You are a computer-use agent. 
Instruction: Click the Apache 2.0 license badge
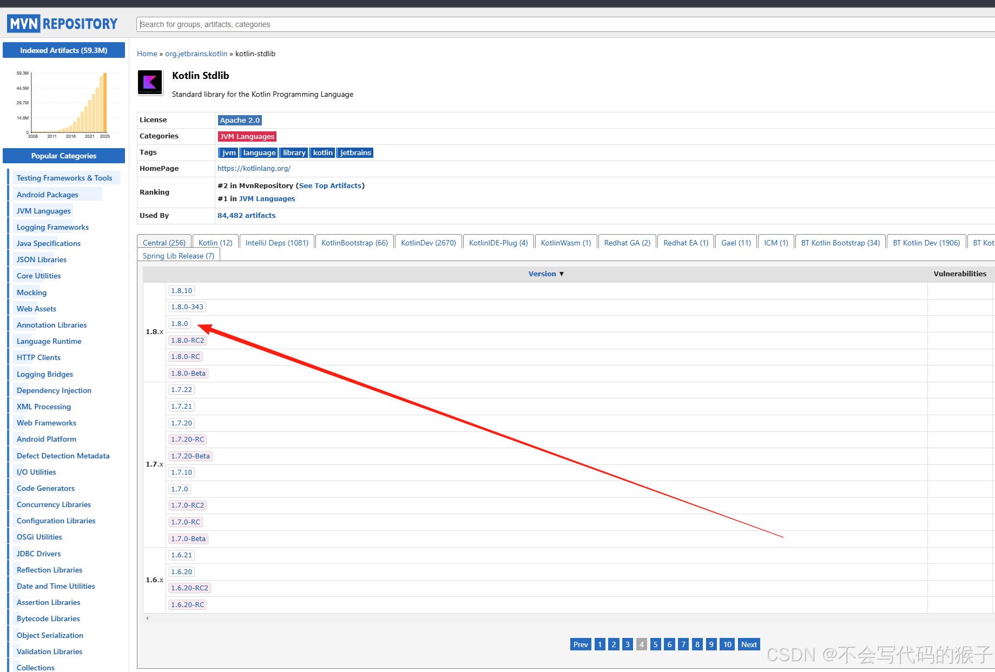click(x=240, y=121)
